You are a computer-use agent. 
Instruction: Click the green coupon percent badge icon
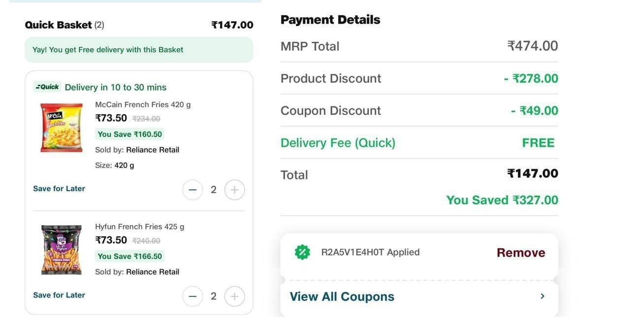[302, 252]
